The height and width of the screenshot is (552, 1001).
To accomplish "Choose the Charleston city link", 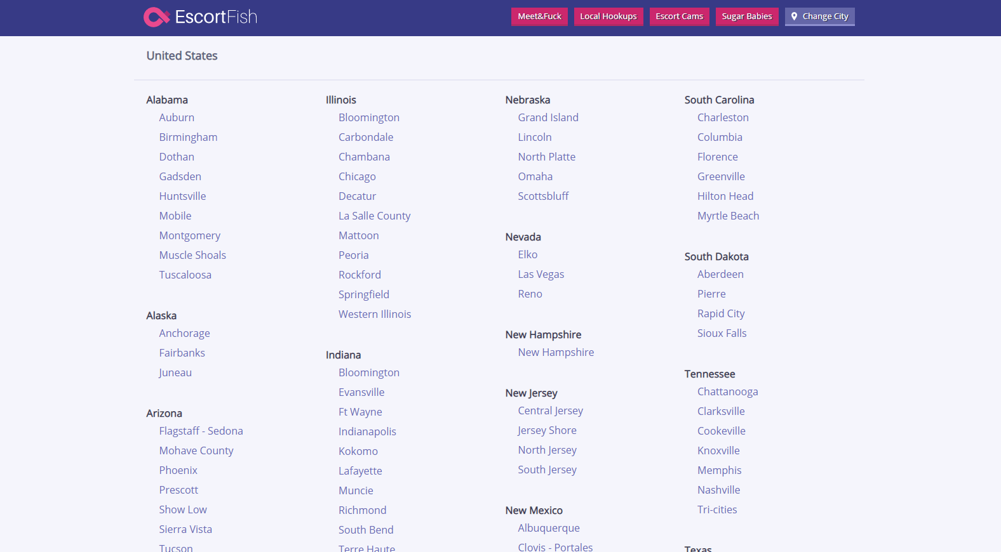I will 723,117.
